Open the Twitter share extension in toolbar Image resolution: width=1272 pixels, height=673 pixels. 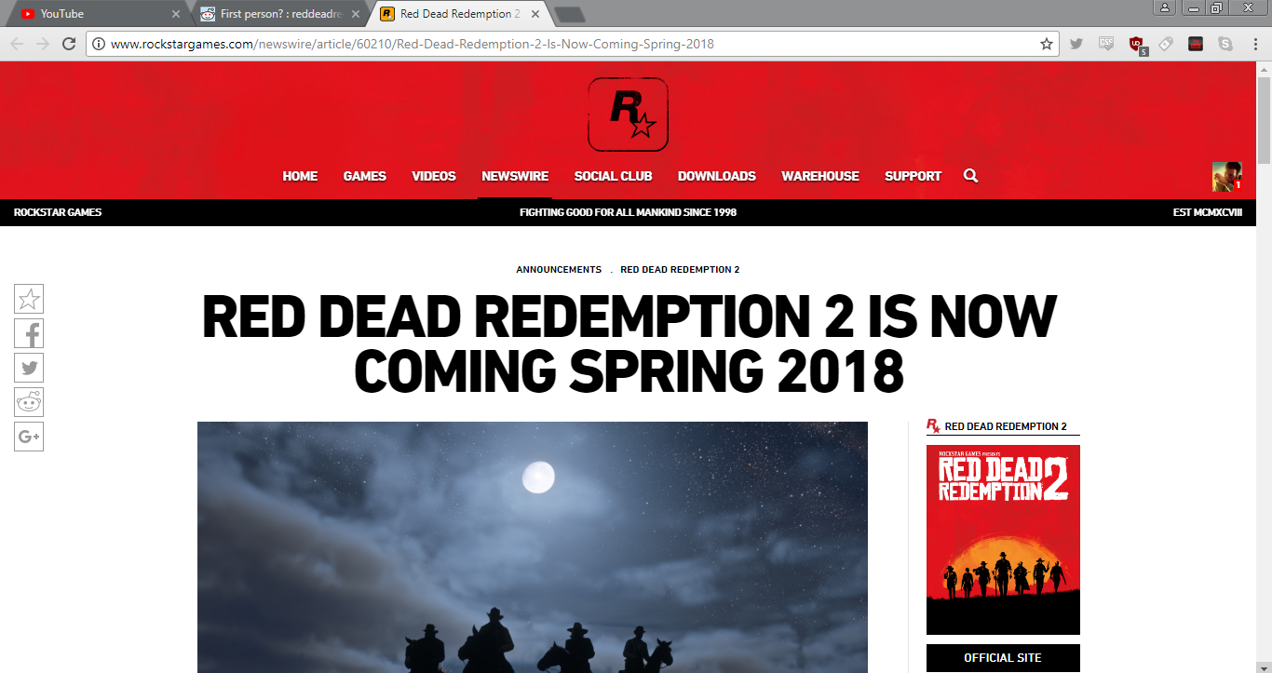pos(1076,43)
